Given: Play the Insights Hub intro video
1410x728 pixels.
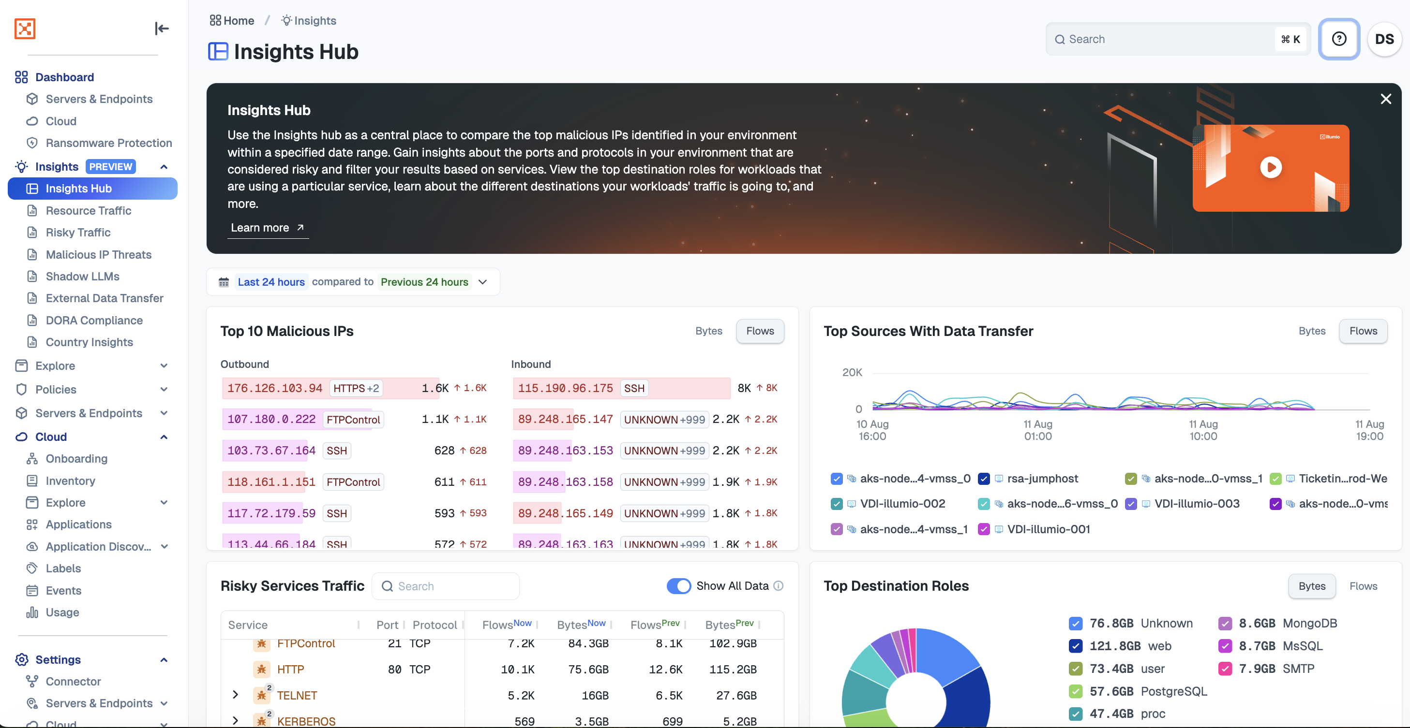Looking at the screenshot, I should click(1271, 167).
